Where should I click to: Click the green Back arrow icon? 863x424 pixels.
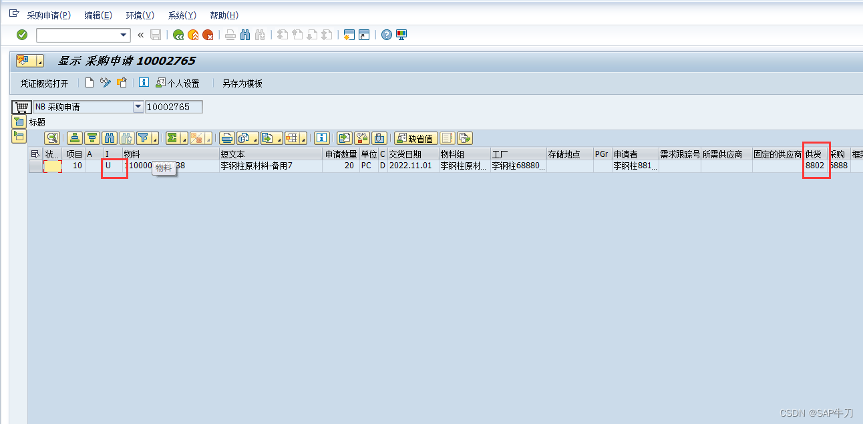(178, 35)
